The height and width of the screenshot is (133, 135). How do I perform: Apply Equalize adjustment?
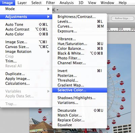coord(80,125)
